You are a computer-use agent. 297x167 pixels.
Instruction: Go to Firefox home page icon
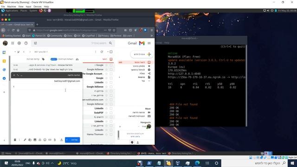(18, 30)
